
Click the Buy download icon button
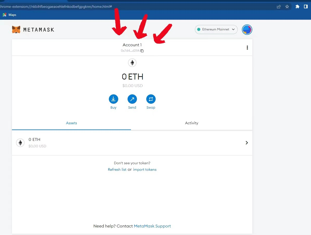coord(114,99)
